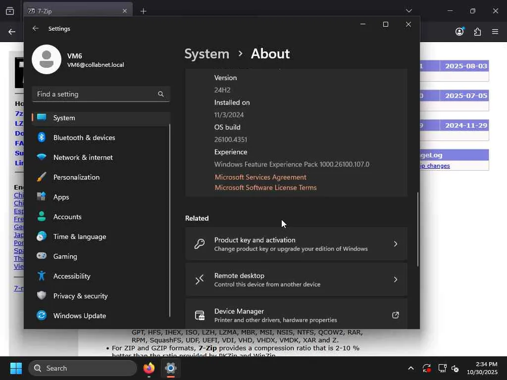Open Microsoft Software License Terms link
Screen dimensions: 507x380
click(265, 188)
